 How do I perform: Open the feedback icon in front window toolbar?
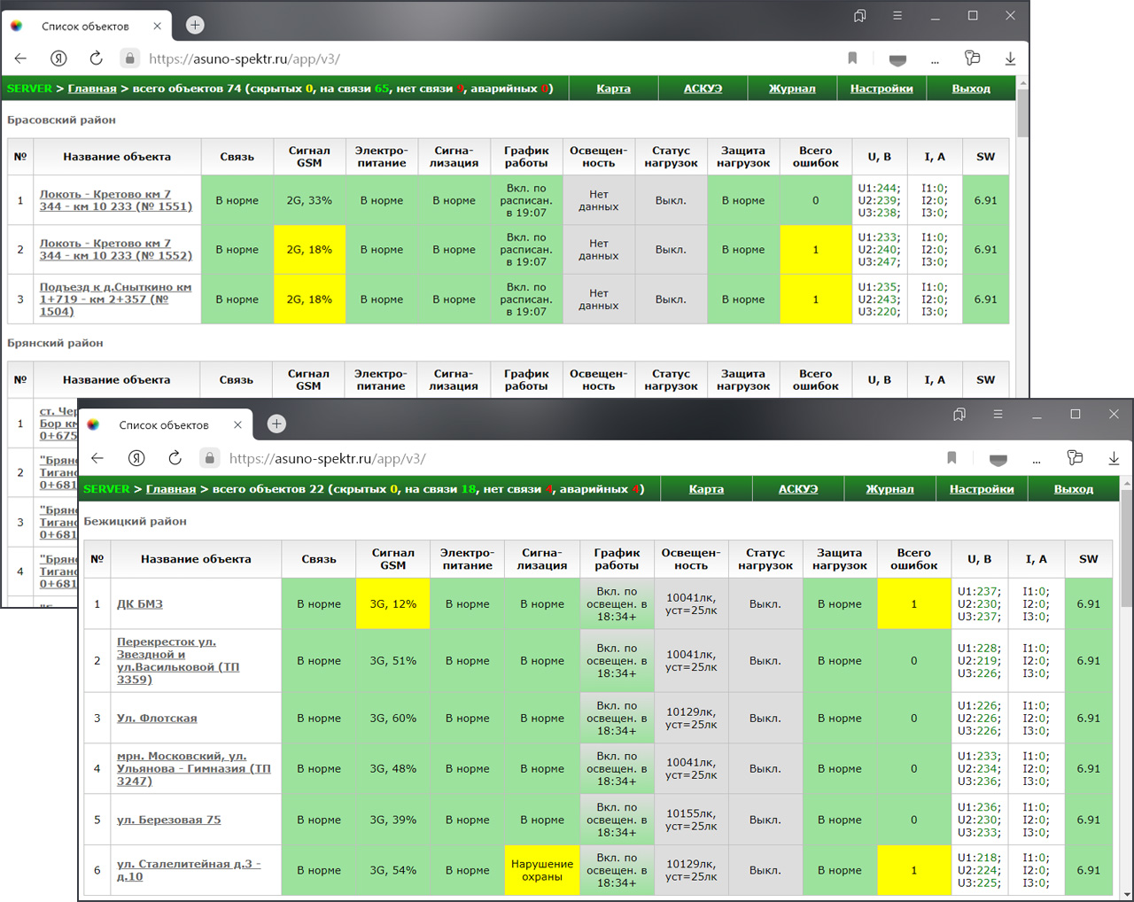coord(1075,458)
